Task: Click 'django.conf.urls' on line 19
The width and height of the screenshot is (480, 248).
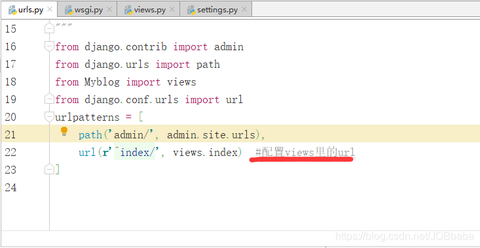Action: tap(132, 99)
